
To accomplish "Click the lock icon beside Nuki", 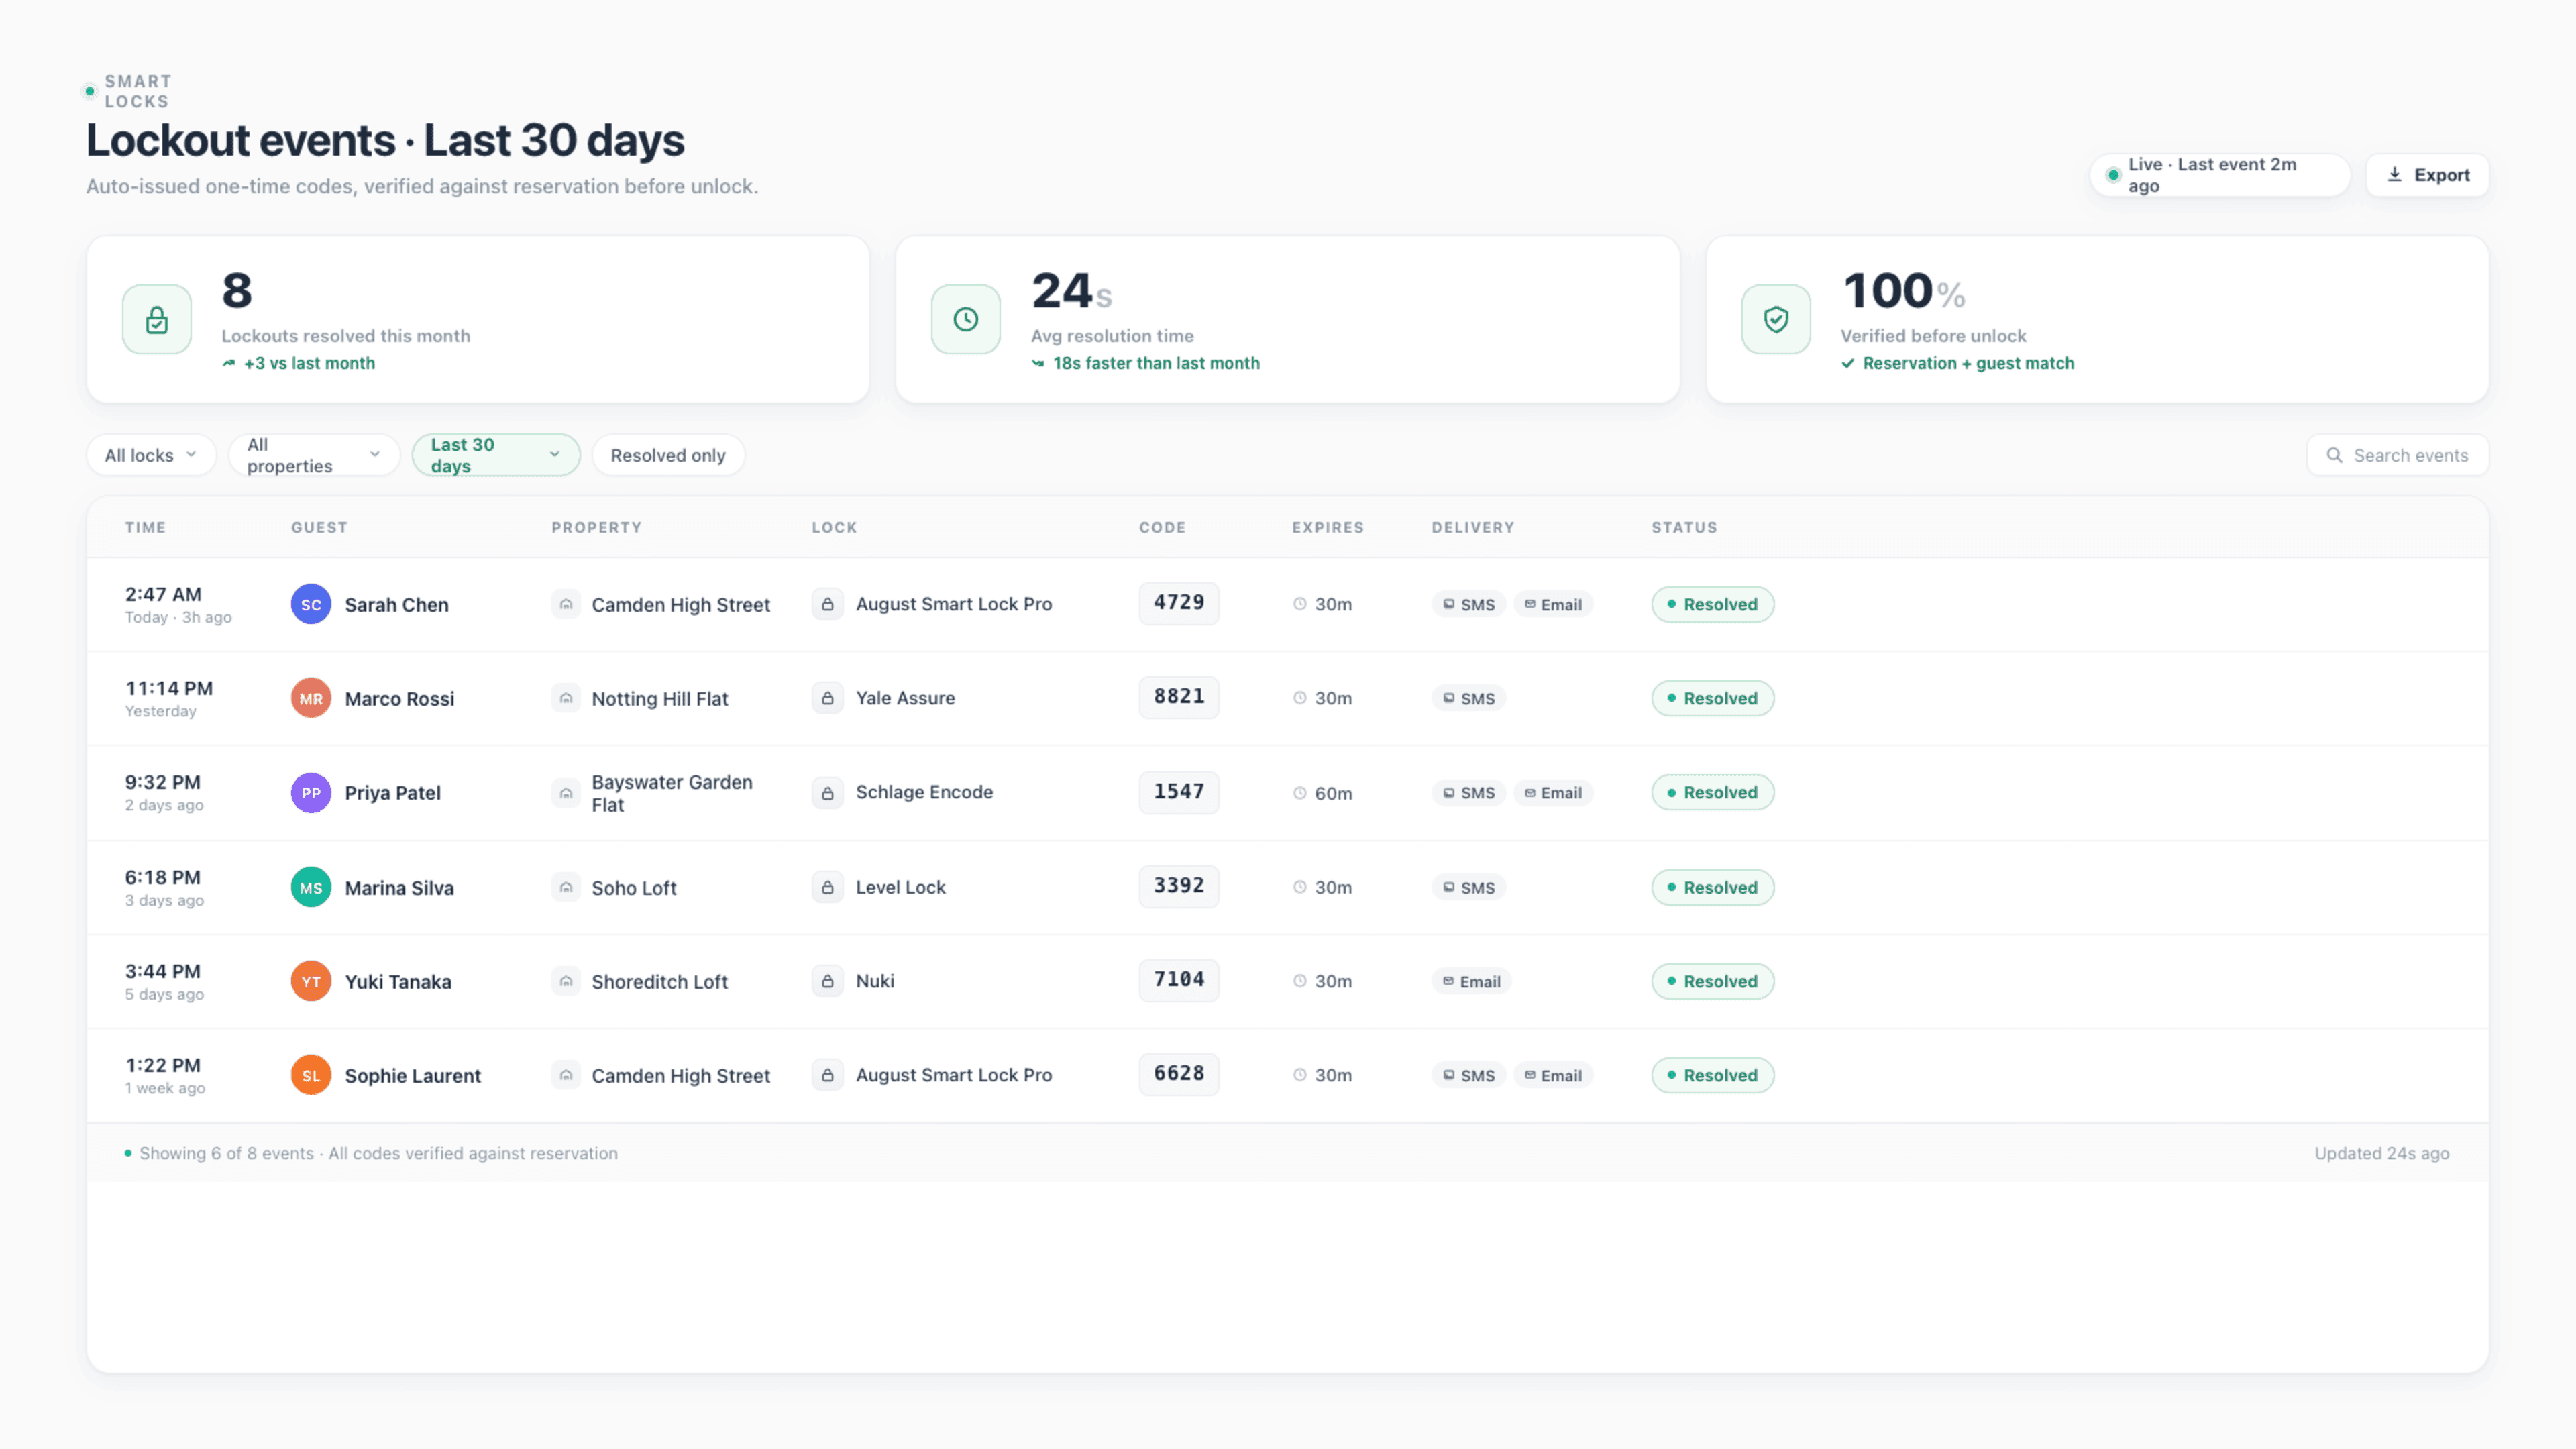I will click(x=828, y=981).
